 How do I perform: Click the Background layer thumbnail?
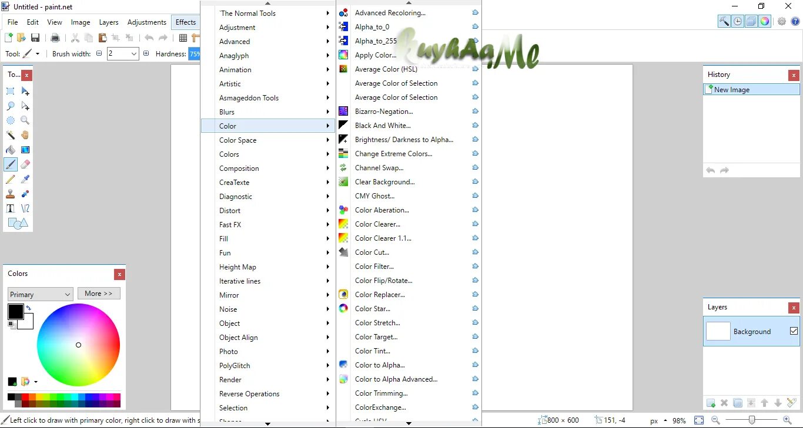click(x=718, y=331)
